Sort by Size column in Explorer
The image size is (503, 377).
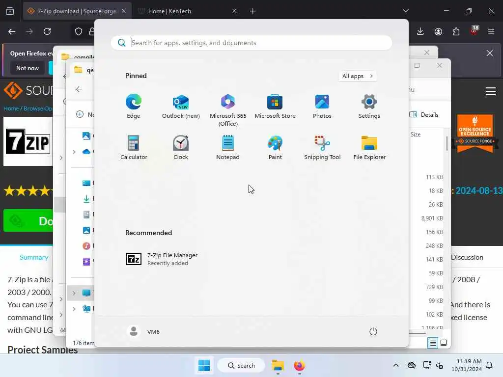tap(416, 135)
